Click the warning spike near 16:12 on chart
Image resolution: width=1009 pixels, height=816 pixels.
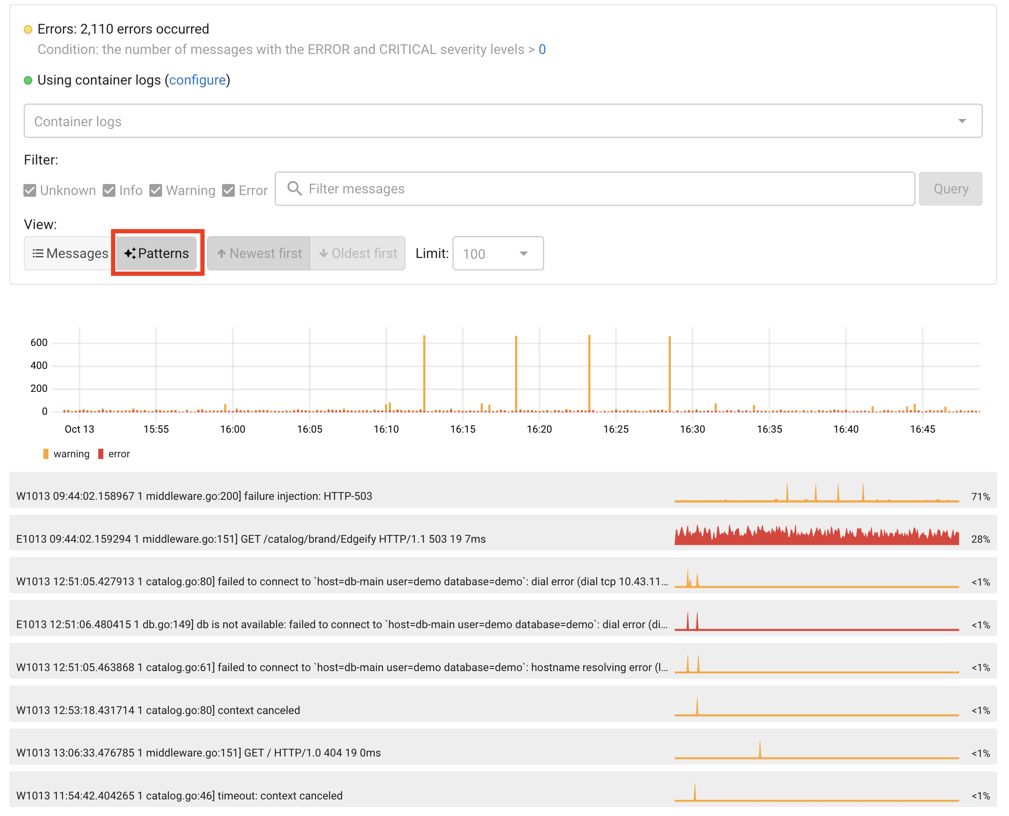tap(424, 374)
